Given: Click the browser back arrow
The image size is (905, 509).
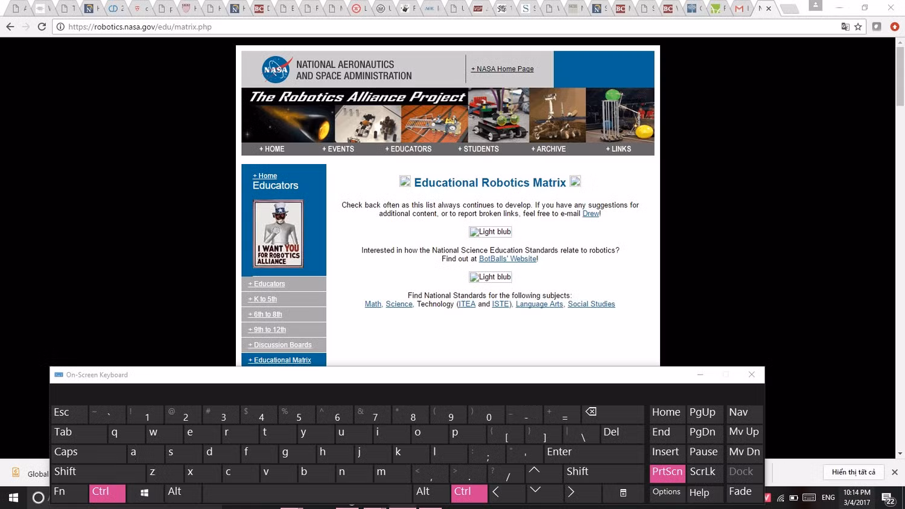Looking at the screenshot, I should (10, 27).
